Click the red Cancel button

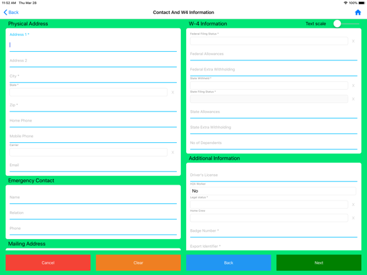pyautogui.click(x=48, y=262)
